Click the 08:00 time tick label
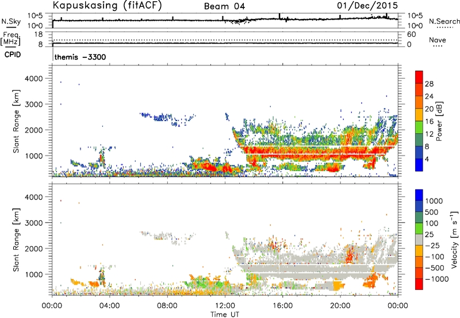The image size is (460, 318). coord(167,306)
